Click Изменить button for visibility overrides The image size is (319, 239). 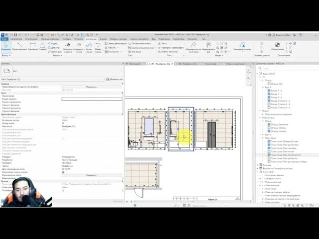click(x=92, y=87)
